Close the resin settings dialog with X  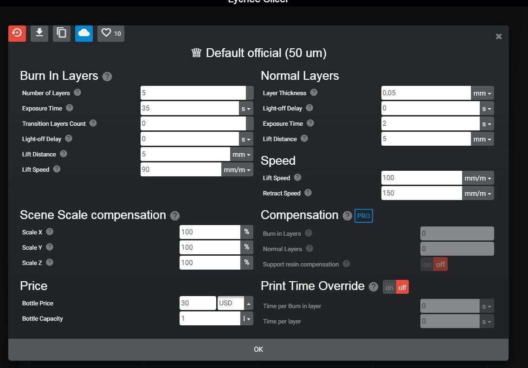pos(499,36)
